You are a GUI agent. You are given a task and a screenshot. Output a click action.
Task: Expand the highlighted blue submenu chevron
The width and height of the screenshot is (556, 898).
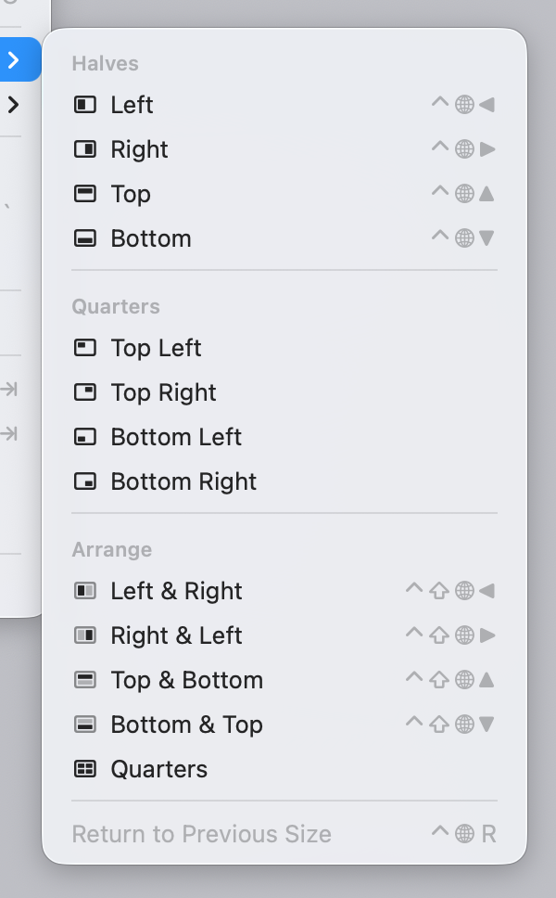pyautogui.click(x=13, y=60)
